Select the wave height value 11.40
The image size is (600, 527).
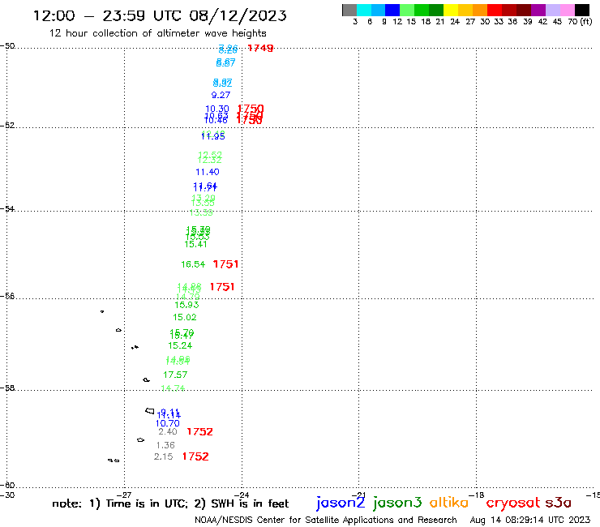pyautogui.click(x=208, y=172)
